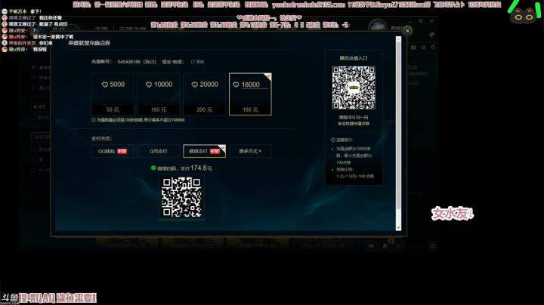This screenshot has height=305, width=544.
Task: Click the search icon in the friends panel
Action: 433,48
